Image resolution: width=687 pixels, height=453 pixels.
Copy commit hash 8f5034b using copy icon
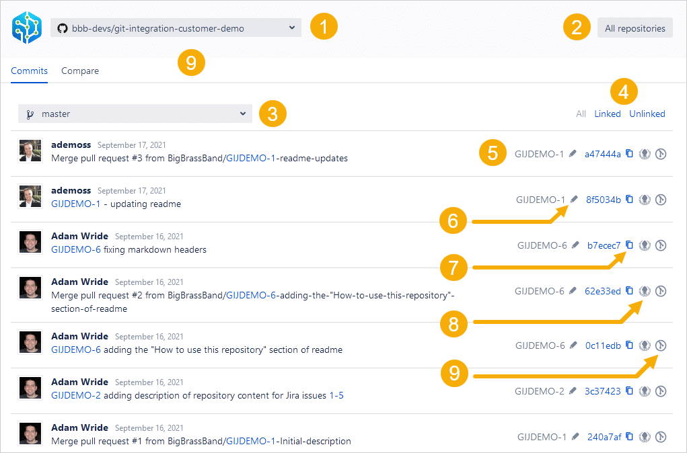pyautogui.click(x=630, y=200)
